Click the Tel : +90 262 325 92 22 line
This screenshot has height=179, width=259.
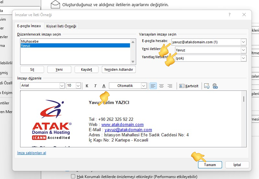111,119
